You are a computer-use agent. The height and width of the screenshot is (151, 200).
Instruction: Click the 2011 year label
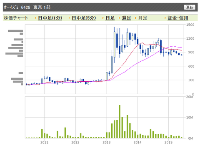44,142
